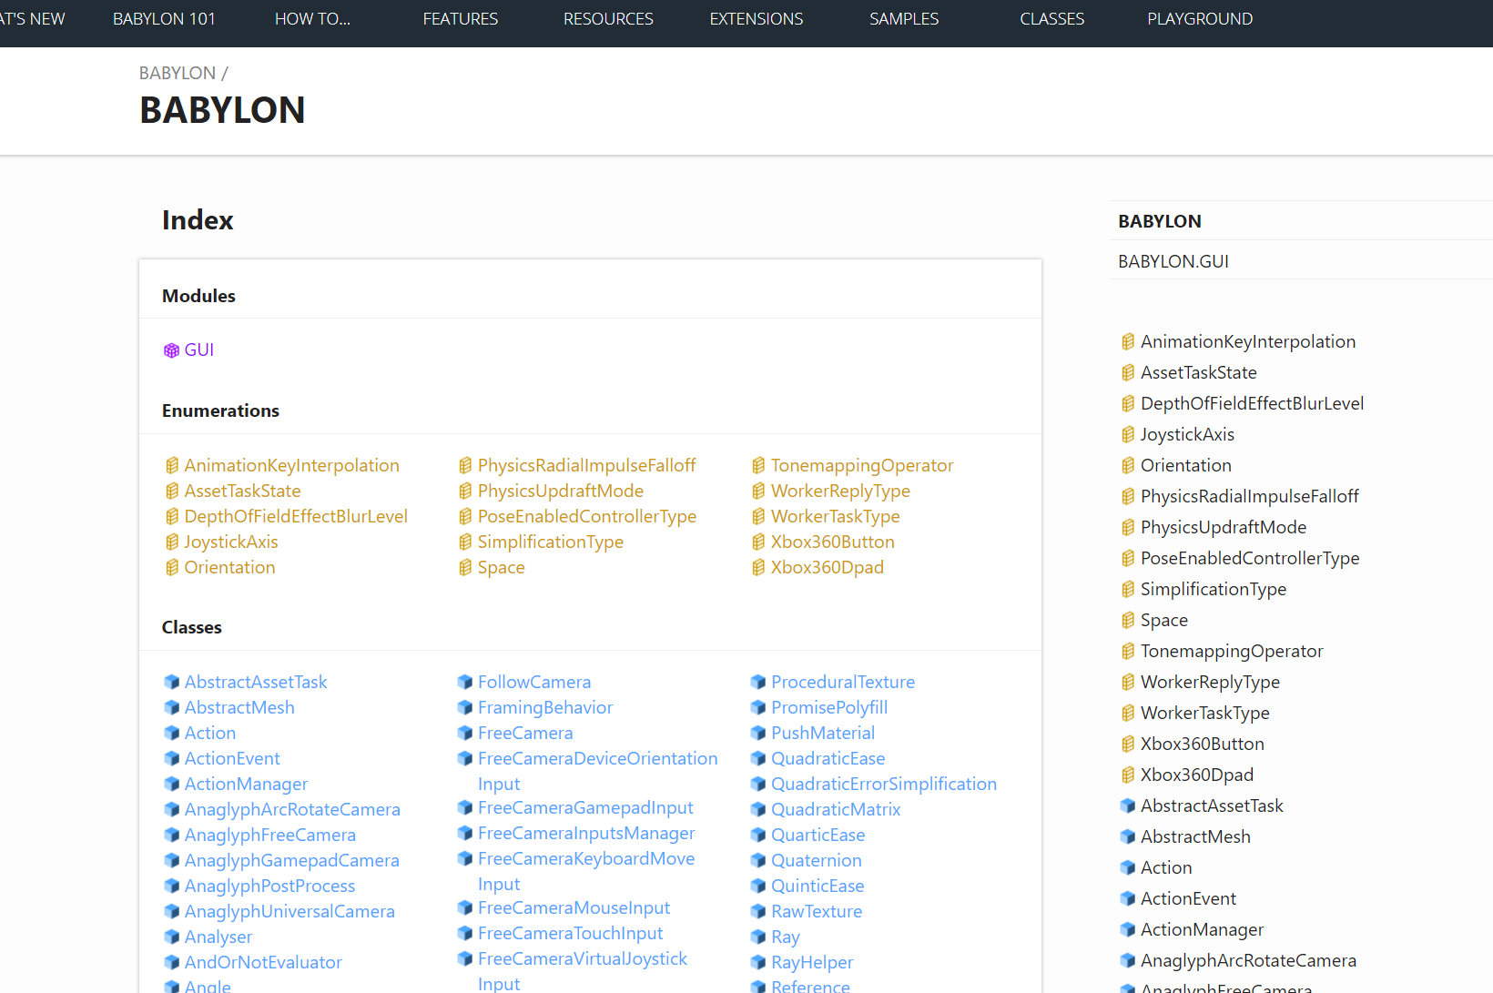
Task: Open Xbox360Button in the sidebar
Action: pyautogui.click(x=1203, y=745)
